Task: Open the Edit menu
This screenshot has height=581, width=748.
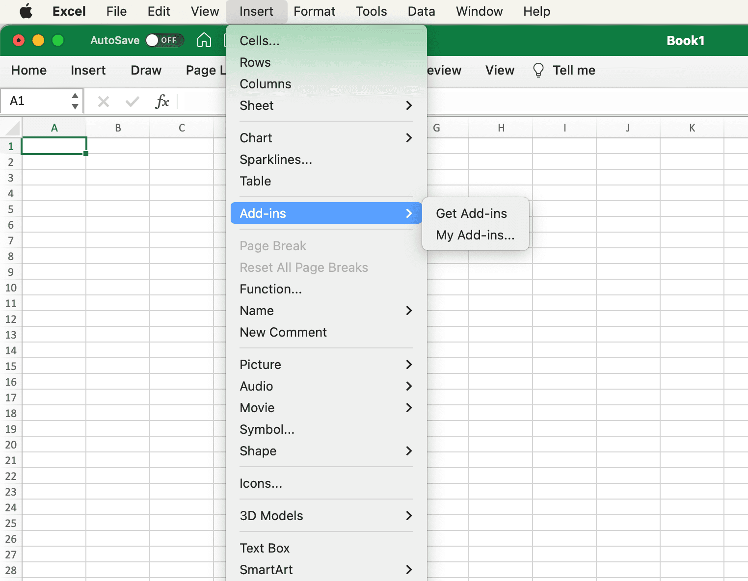Action: (x=159, y=11)
